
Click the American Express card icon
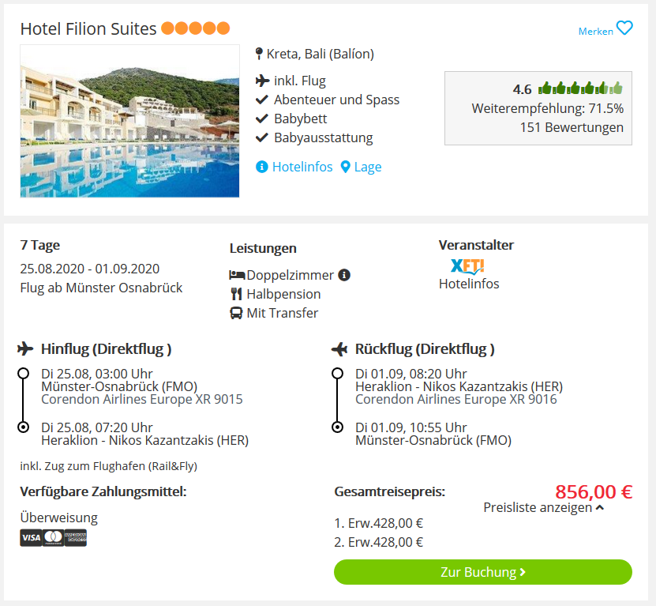(x=75, y=538)
